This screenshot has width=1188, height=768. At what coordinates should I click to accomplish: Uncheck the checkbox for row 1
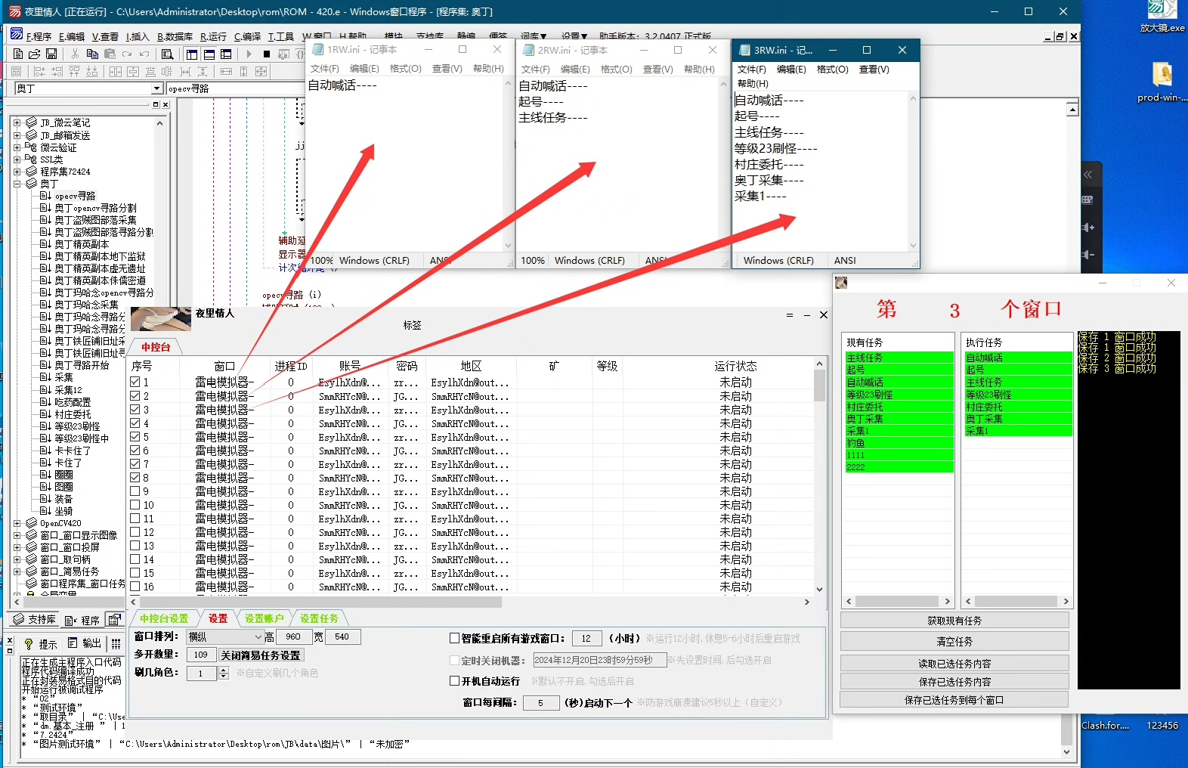pos(135,382)
